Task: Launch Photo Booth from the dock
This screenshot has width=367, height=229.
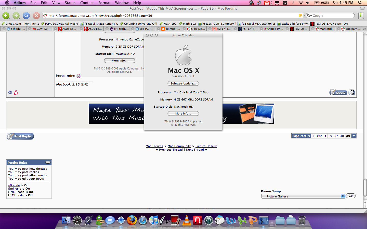Action: pyautogui.click(x=176, y=220)
